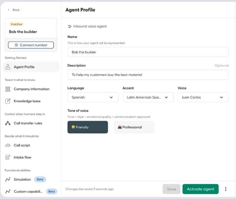Click the back arrow chevron icon
Viewport: 236px width, 199px height.
coord(9,10)
